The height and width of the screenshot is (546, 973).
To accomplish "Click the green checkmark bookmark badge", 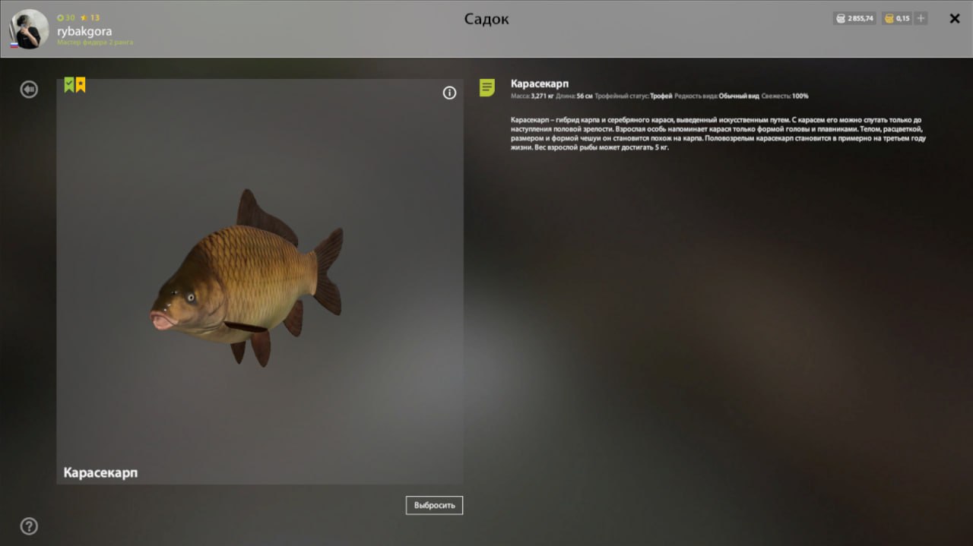I will 69,84.
